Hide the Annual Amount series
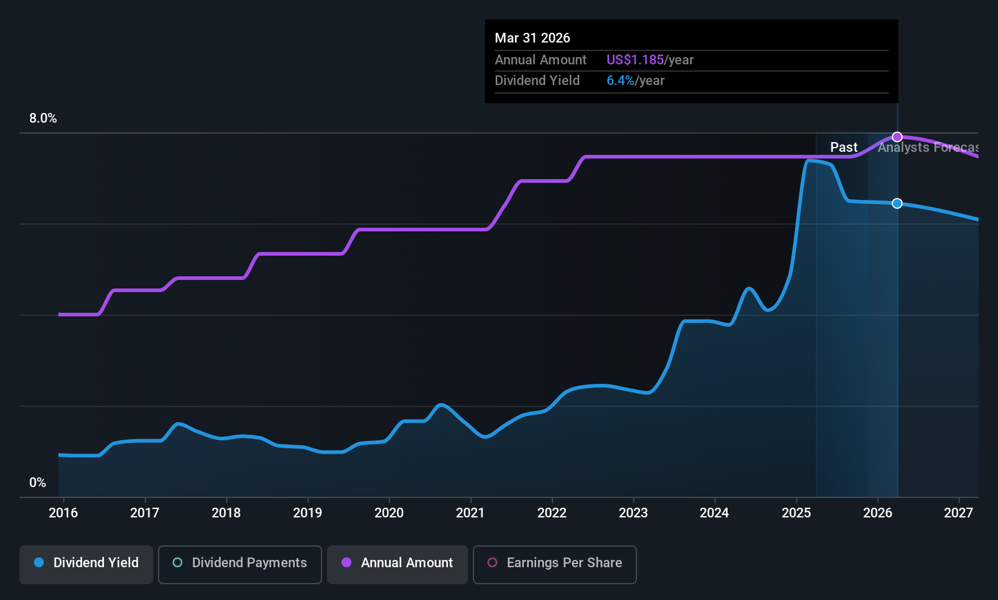The image size is (998, 600). pos(397,564)
